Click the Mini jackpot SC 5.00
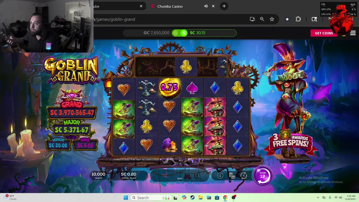Image resolution: width=359 pixels, height=202 pixels. [85, 145]
